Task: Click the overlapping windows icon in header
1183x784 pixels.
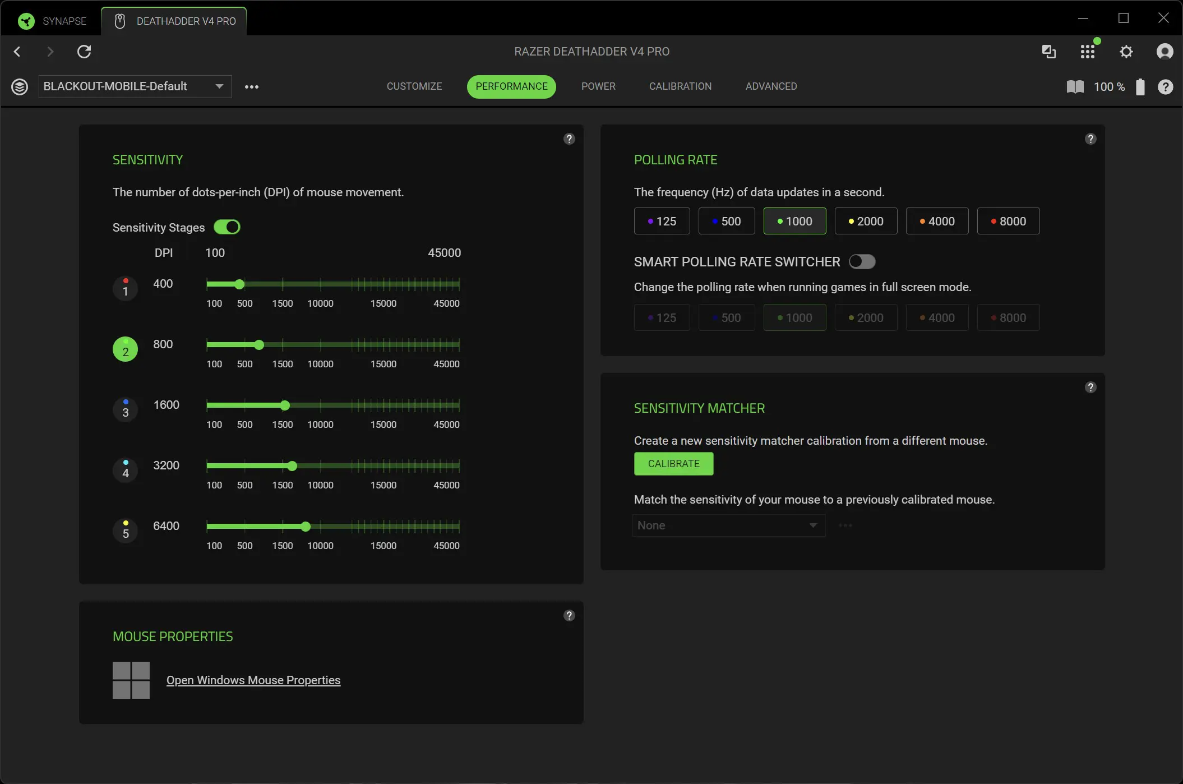Action: click(x=1048, y=52)
